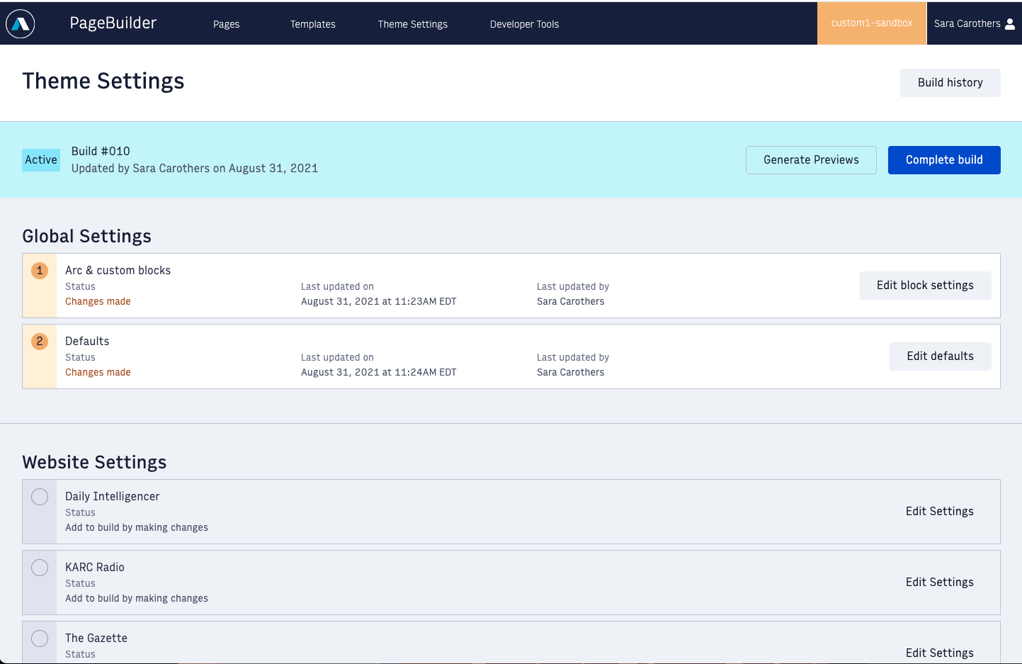Viewport: 1022px width, 664px height.
Task: Click 'August 31, 2021 at 11:24AM EDT'
Action: 379,373
